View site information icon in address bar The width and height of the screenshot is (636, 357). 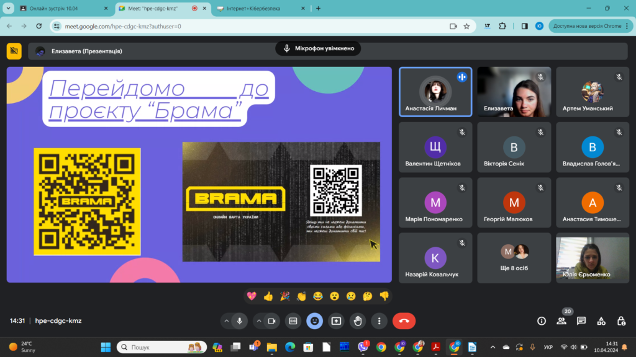pyautogui.click(x=57, y=26)
